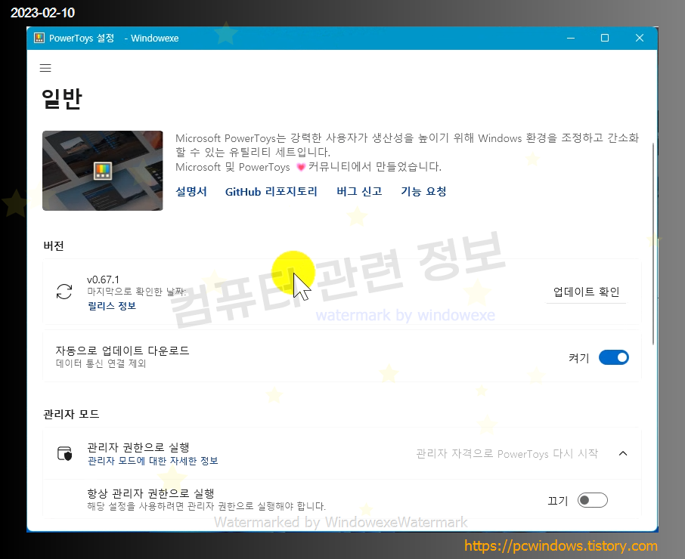This screenshot has height=559, width=685.
Task: Click 관리자 자격으로 PowerToys 다시 시작 button
Action: (507, 454)
